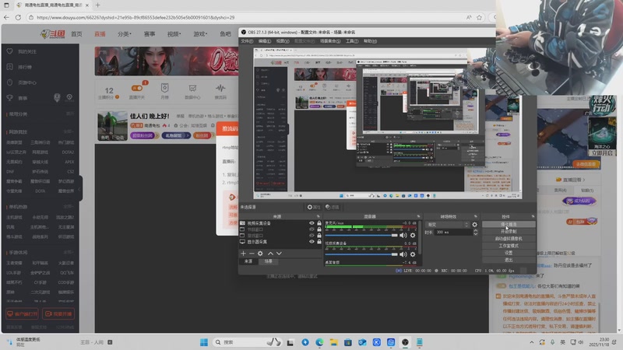
Task: Open Douyu 游戏 navigation dropdown
Action: pos(200,34)
